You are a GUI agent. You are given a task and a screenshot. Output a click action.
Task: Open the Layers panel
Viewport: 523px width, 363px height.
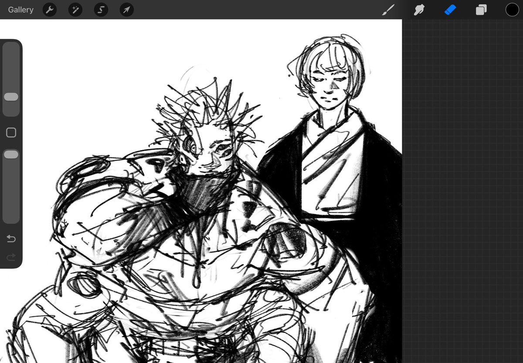481,10
